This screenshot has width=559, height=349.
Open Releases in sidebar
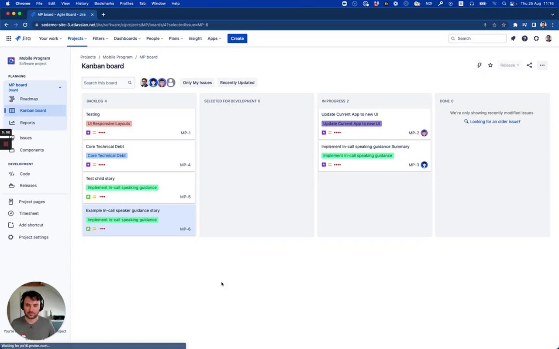click(35, 185)
